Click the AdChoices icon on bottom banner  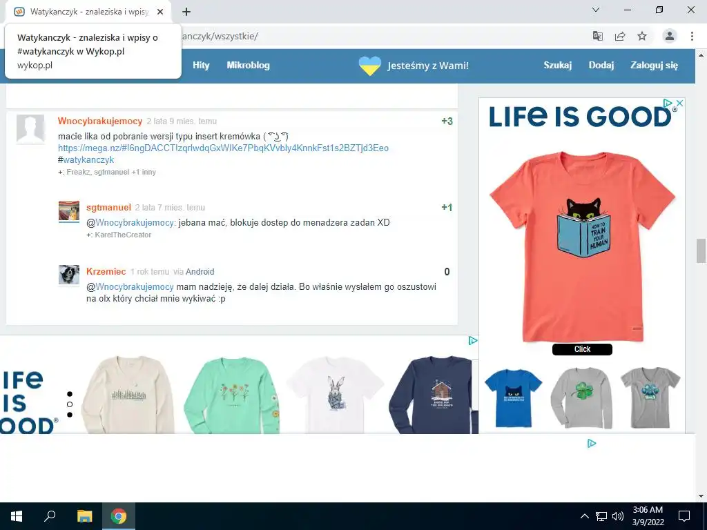point(472,341)
